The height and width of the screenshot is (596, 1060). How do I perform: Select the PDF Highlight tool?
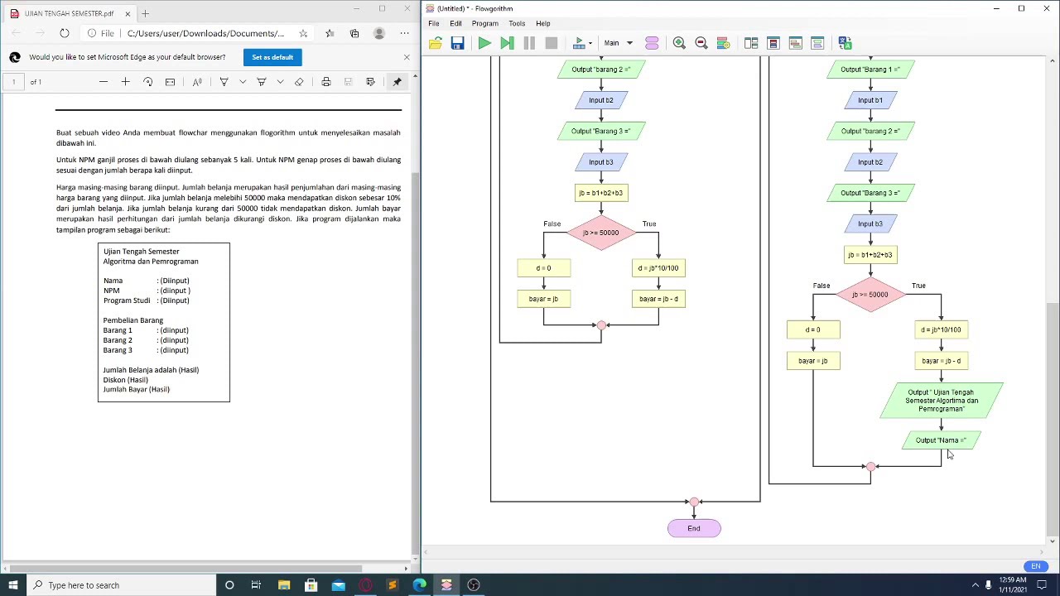[262, 82]
